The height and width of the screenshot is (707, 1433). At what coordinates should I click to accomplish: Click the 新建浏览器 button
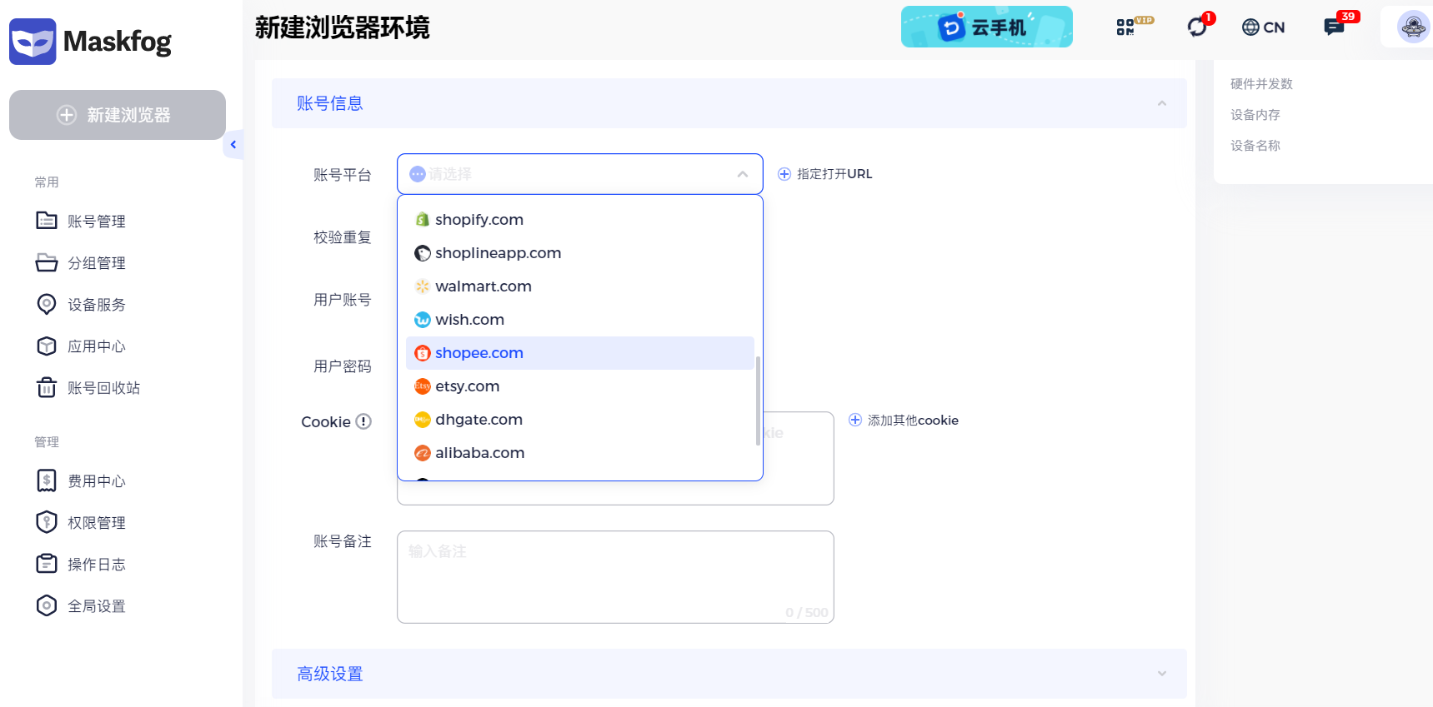click(x=118, y=115)
